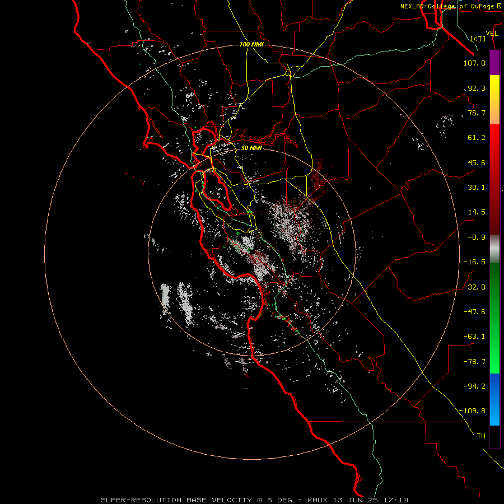The width and height of the screenshot is (504, 504).
Task: Click the 76.7 velocity scale value
Action: pyautogui.click(x=477, y=113)
